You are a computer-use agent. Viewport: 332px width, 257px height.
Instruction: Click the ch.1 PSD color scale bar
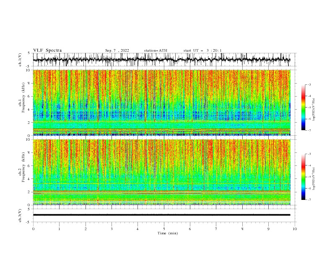[x=303, y=108]
